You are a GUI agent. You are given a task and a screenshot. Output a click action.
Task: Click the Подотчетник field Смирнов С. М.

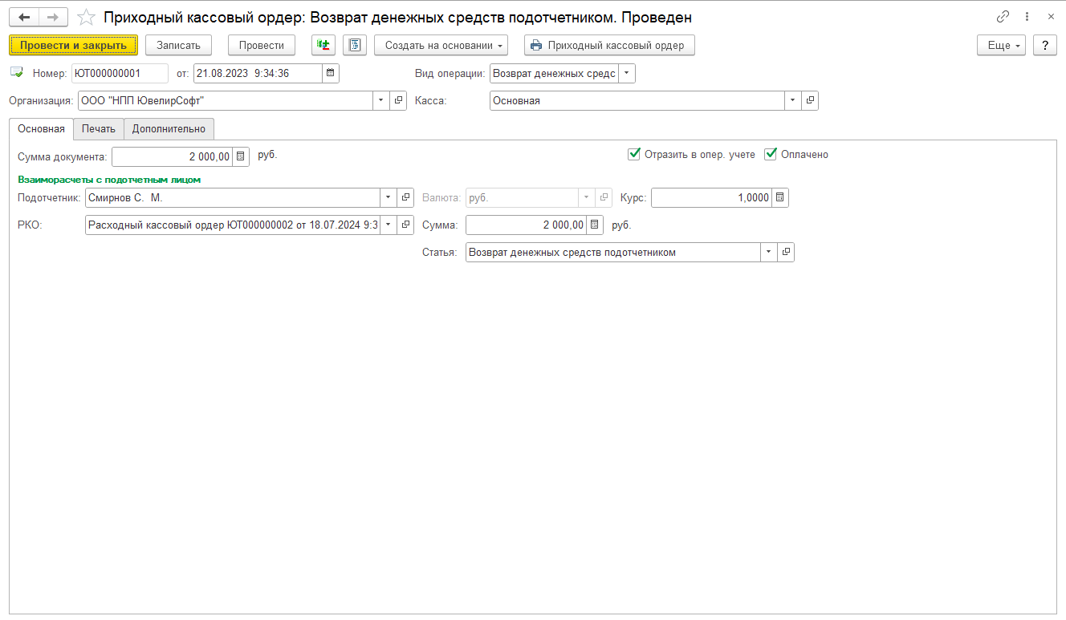click(233, 197)
